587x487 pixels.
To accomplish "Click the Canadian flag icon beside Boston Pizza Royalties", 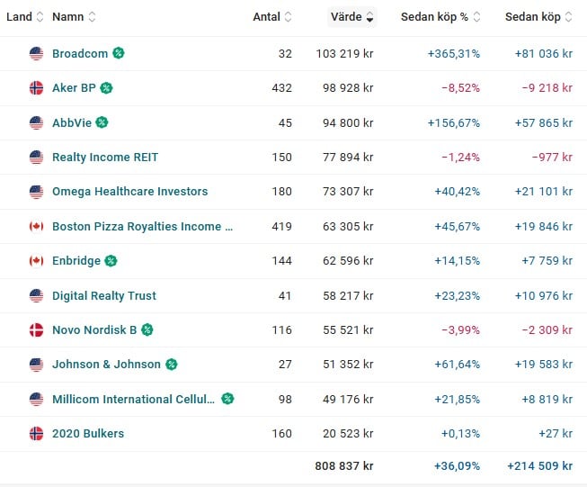I will point(36,226).
